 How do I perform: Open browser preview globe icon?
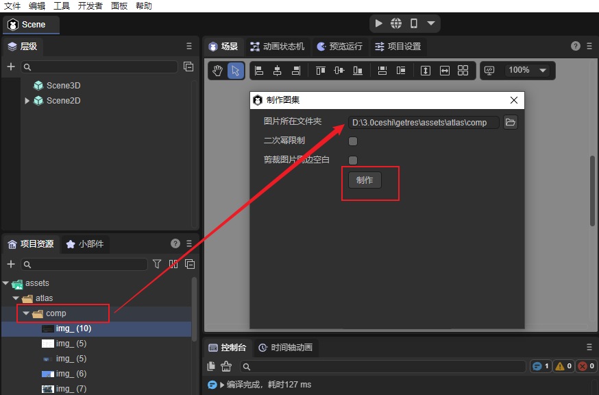[x=396, y=23]
